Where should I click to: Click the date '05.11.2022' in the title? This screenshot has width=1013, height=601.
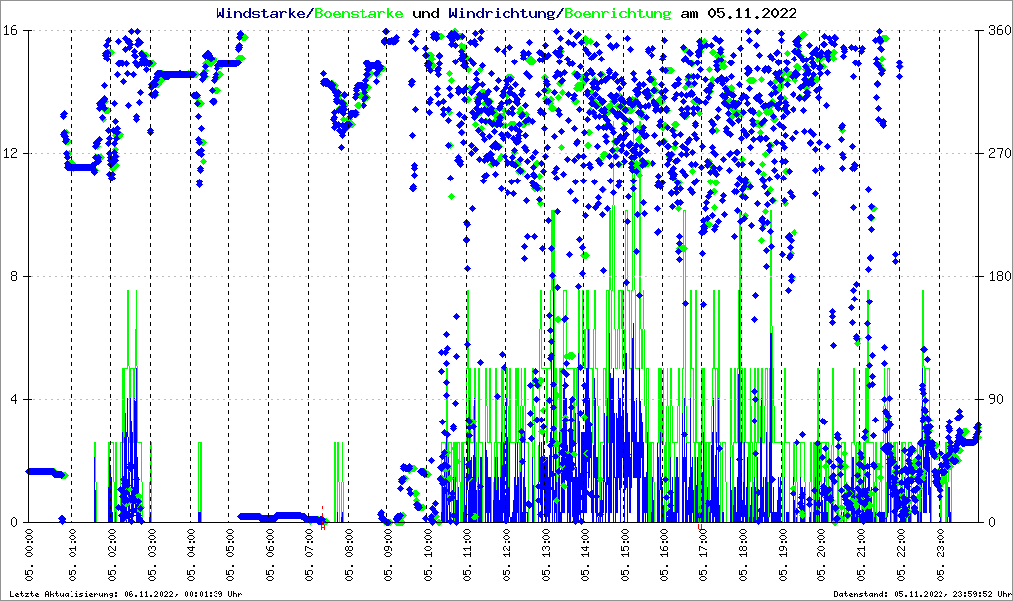click(x=753, y=13)
